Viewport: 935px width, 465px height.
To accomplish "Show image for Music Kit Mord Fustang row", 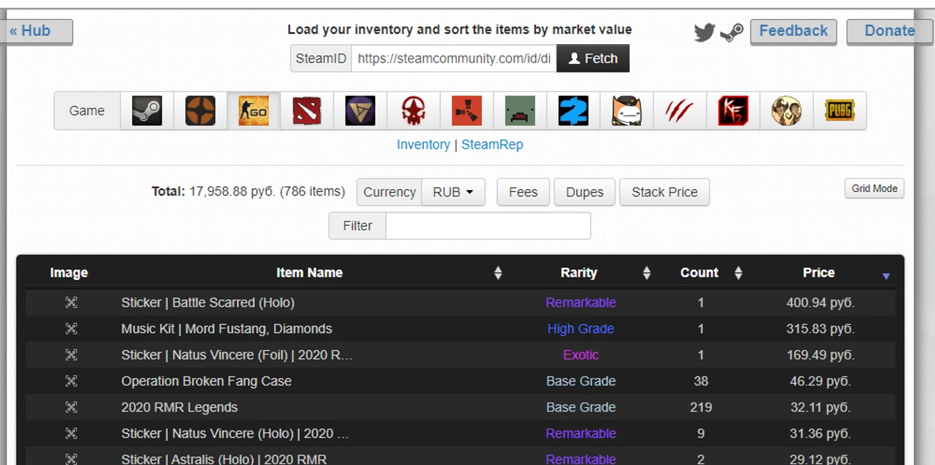I will coord(71,329).
